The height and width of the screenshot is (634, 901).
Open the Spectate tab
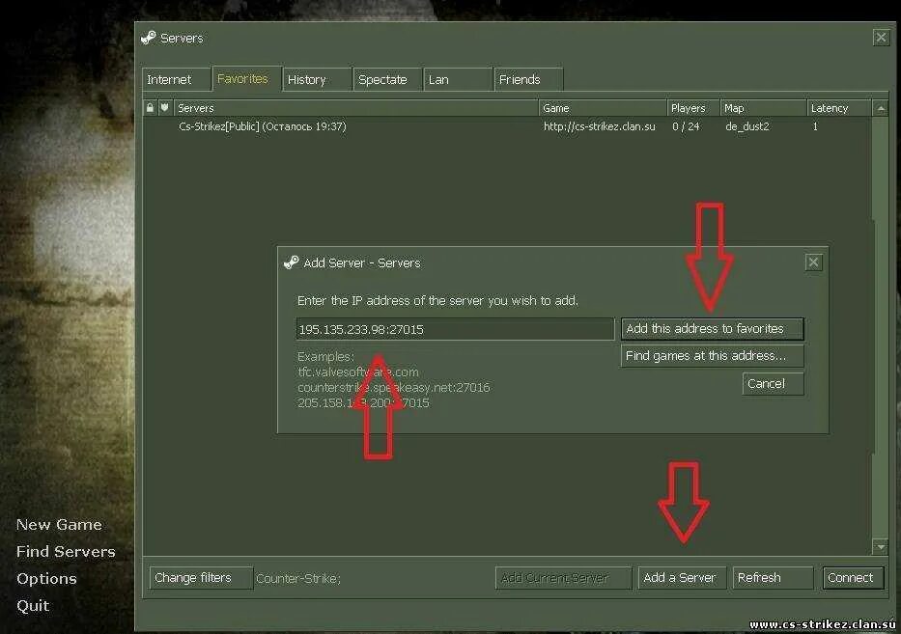coord(387,79)
